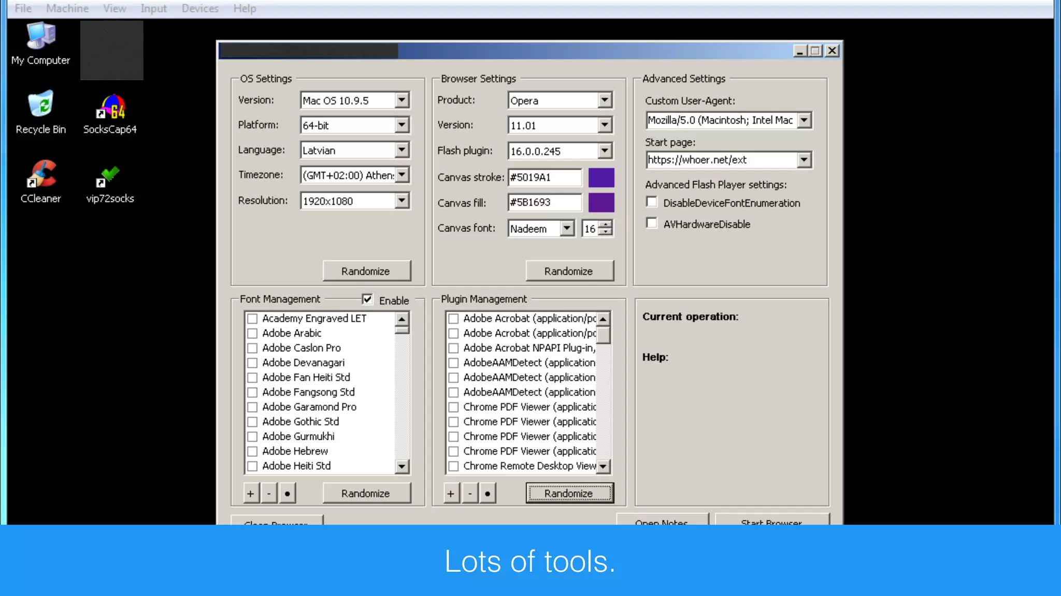This screenshot has width=1061, height=596.
Task: Open the OS Version dropdown
Action: (402, 100)
